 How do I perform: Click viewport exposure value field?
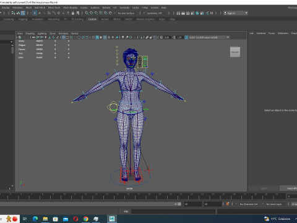[166, 37]
